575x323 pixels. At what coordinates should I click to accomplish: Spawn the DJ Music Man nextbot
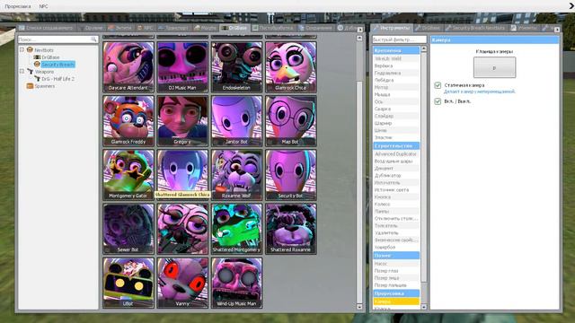182,66
